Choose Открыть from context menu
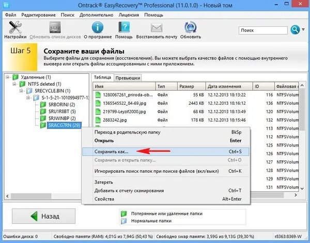Screen dimensions: 310x243 pyautogui.click(x=166, y=141)
